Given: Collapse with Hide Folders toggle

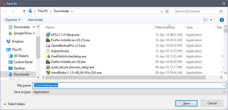Looking at the screenshot, I should pyautogui.click(x=14, y=104).
